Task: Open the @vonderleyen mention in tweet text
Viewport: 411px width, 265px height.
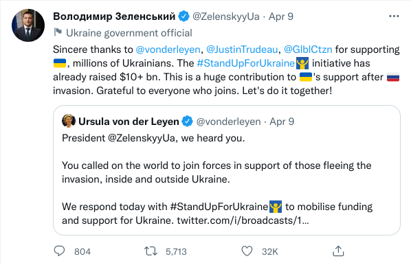Action: 168,49
